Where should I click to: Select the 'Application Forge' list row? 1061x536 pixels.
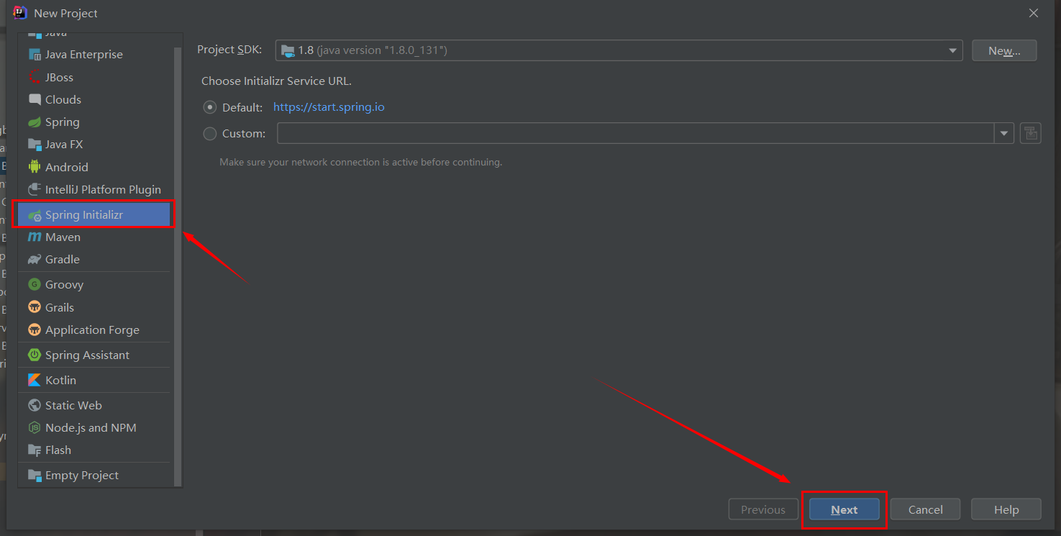click(96, 330)
